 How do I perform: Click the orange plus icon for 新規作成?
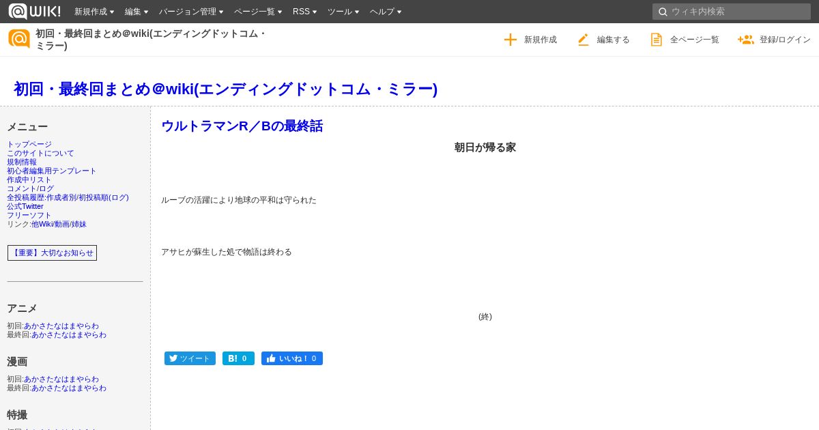(511, 40)
